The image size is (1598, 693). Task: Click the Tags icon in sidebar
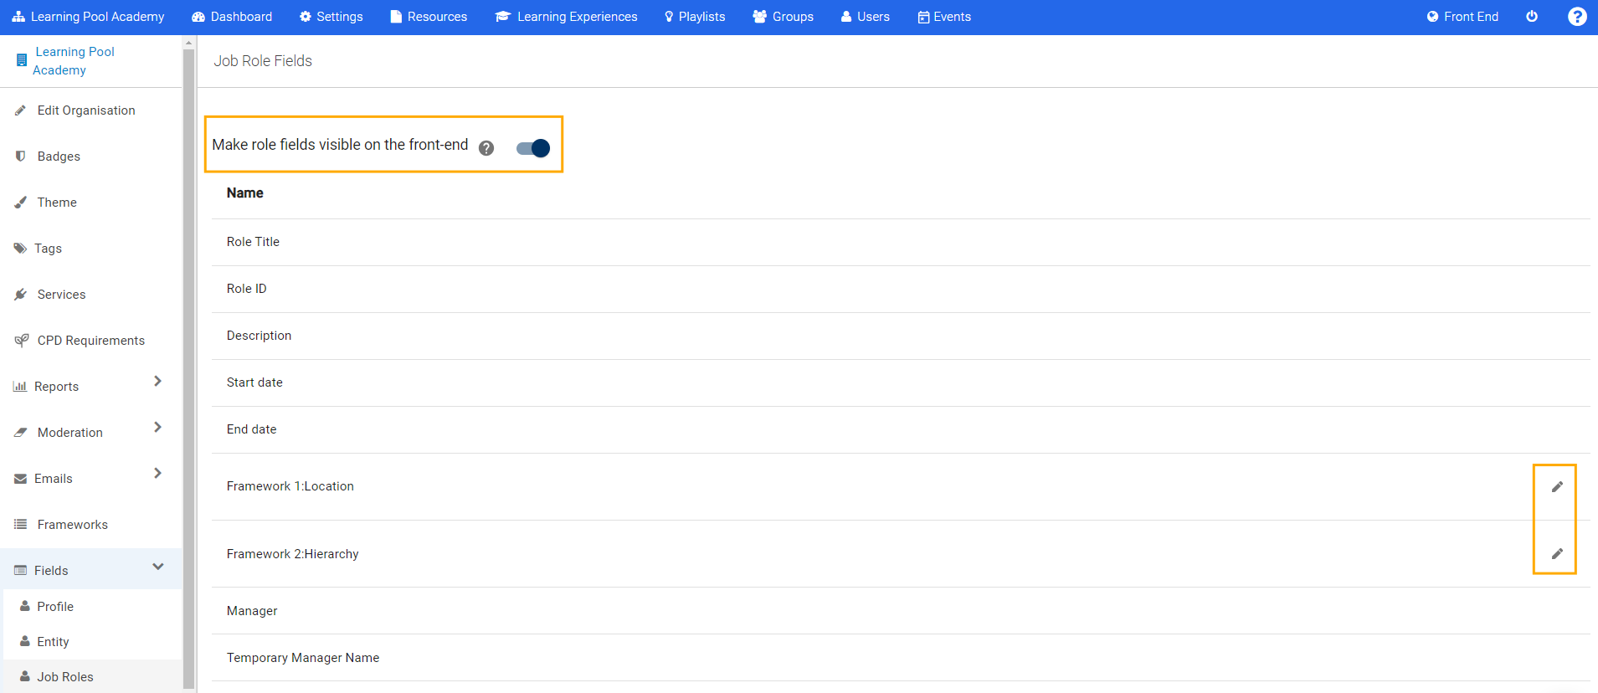pos(20,249)
